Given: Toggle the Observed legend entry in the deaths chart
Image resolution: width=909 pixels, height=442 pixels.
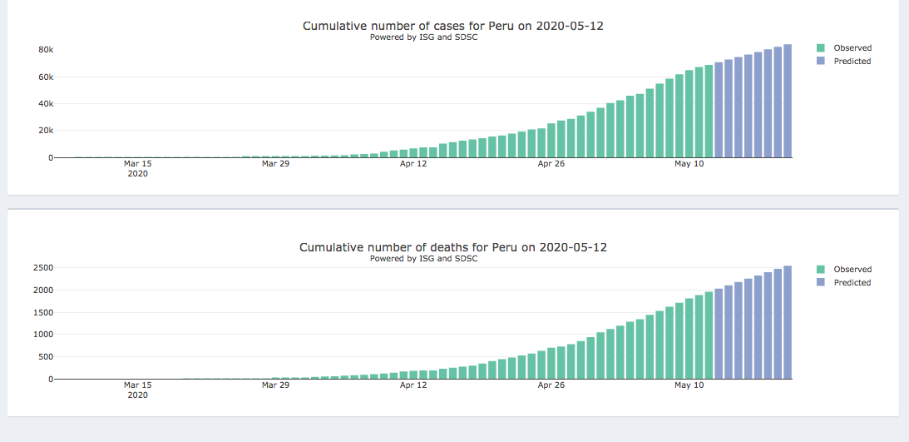Looking at the screenshot, I should 852,270.
